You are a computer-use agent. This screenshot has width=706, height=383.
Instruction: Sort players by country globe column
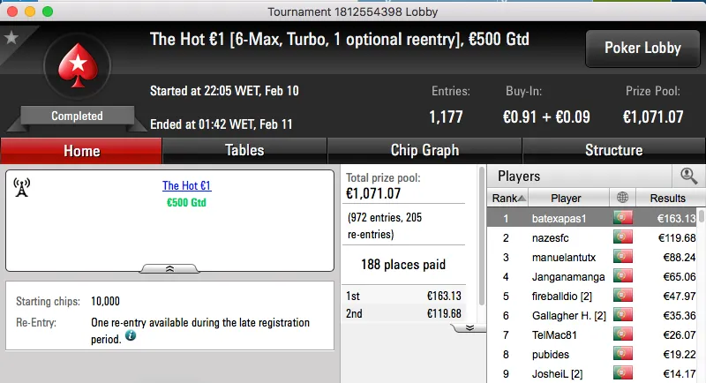point(622,199)
